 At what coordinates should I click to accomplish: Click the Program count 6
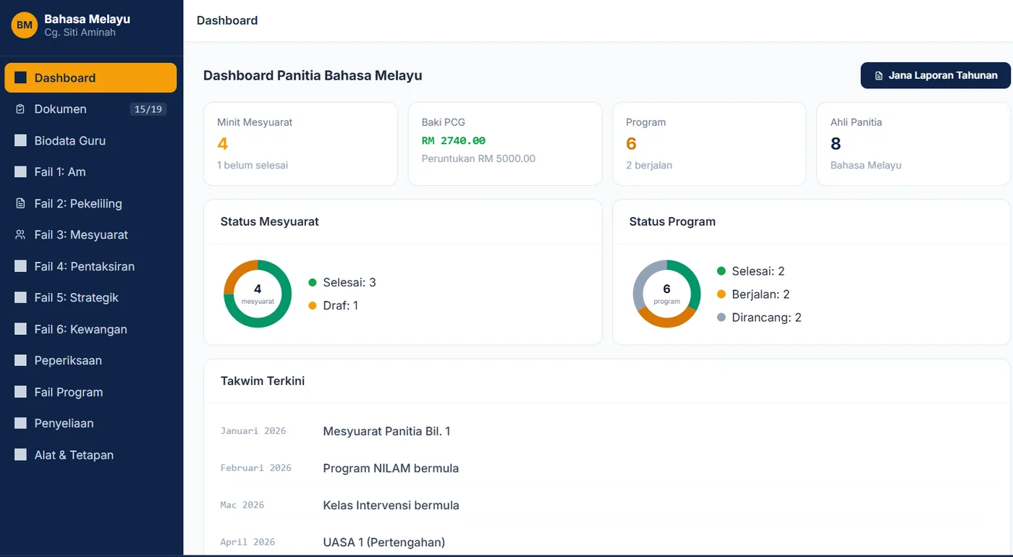[632, 143]
